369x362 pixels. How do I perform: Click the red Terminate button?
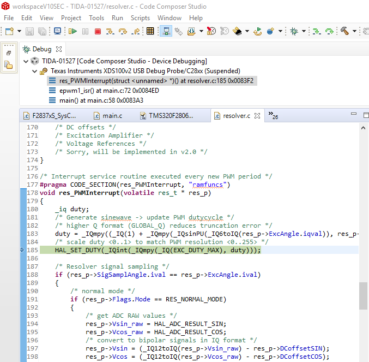tap(98, 32)
